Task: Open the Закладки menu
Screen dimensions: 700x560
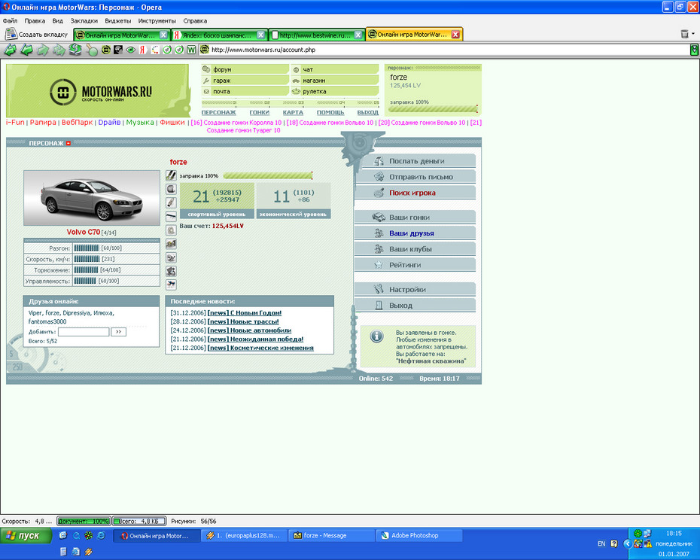Action: pos(84,21)
